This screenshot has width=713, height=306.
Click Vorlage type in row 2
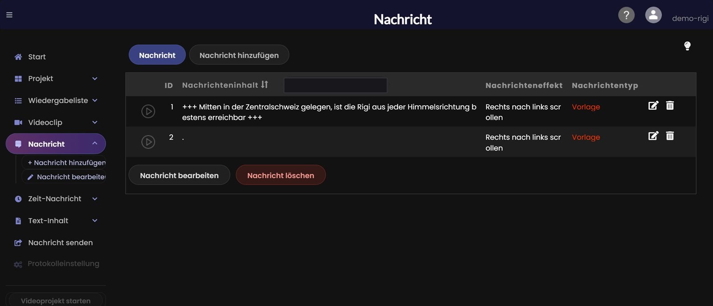click(586, 137)
